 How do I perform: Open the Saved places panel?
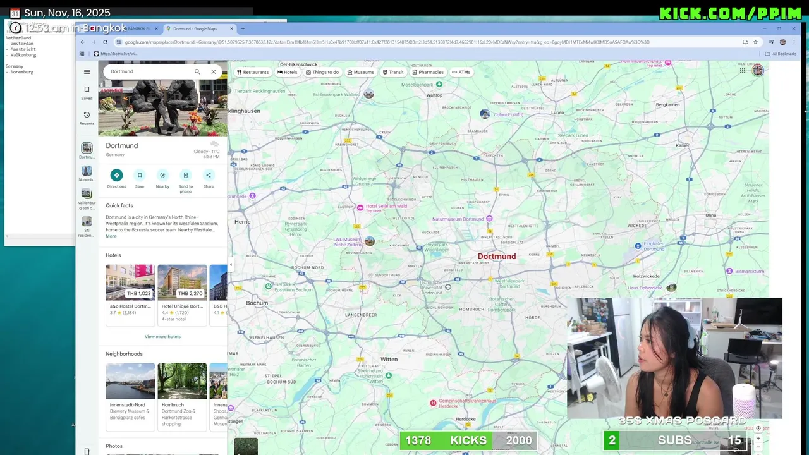87,93
